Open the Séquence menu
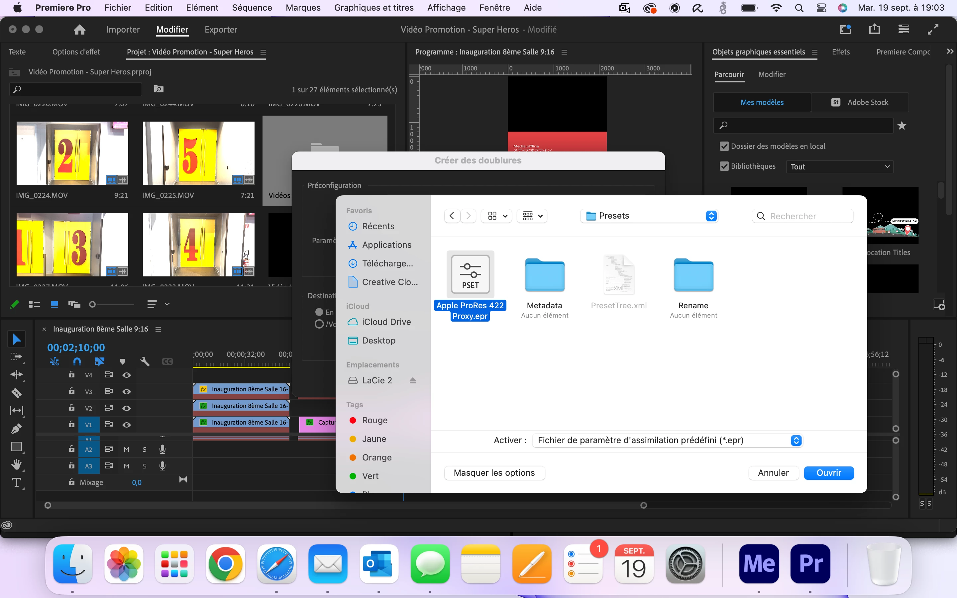957x598 pixels. point(252,8)
